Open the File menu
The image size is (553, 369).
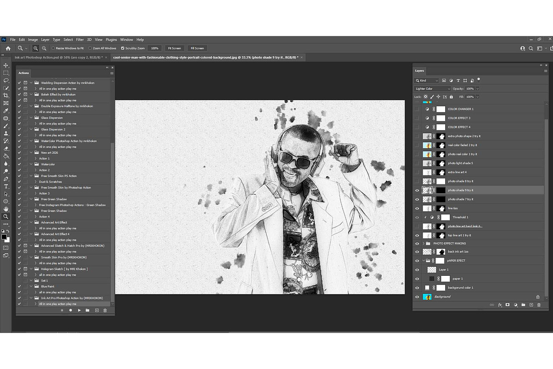click(x=12, y=40)
